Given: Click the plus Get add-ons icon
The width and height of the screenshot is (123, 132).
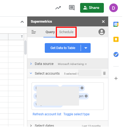Looking at the screenshot, I should (116, 78).
